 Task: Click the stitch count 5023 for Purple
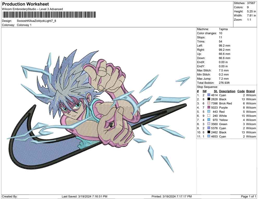point(214,108)
